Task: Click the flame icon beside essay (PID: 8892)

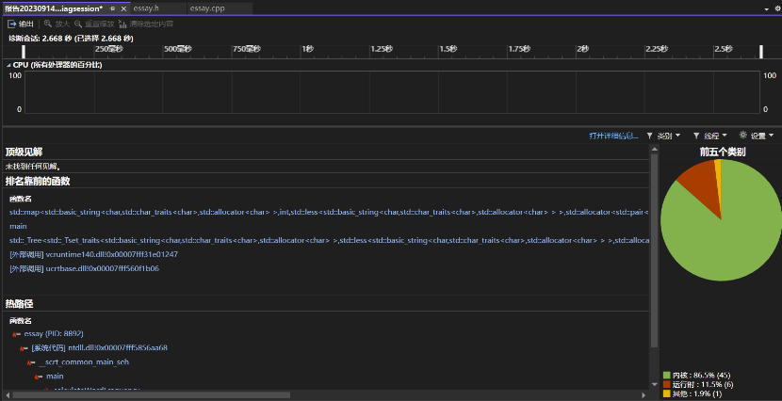Action: 16,334
